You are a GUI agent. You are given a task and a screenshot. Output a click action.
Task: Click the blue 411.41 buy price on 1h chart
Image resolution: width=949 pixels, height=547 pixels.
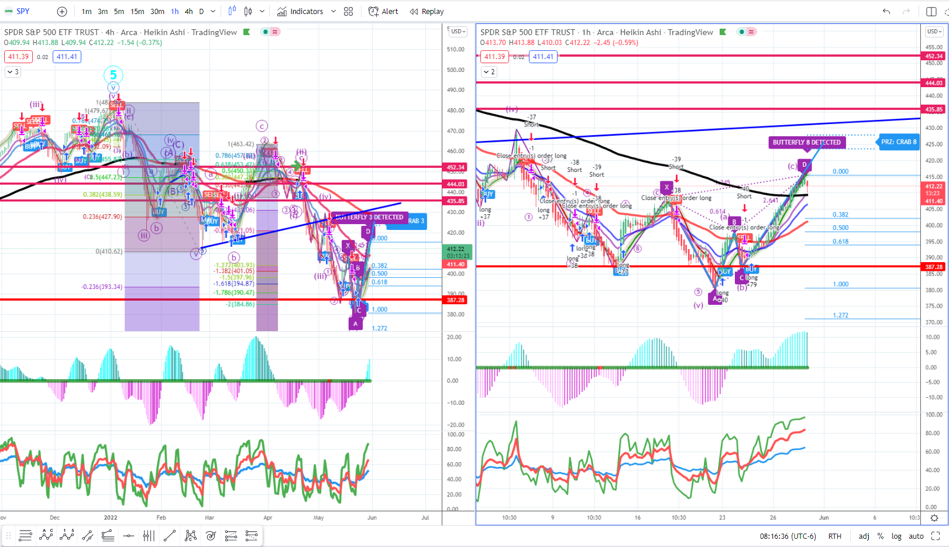543,57
